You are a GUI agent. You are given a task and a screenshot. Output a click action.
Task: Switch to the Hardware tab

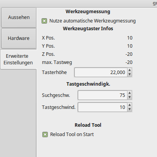(19, 38)
